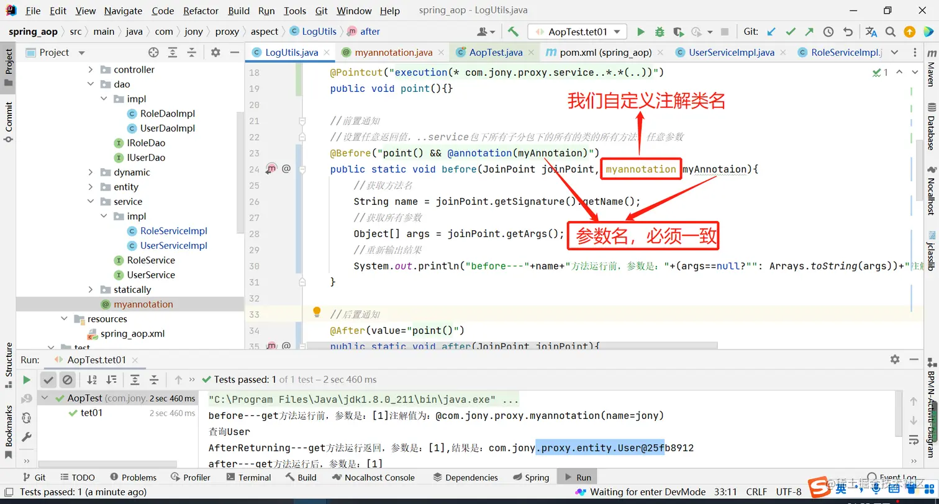Select spring_aop.xml in the Project tree

pos(132,334)
